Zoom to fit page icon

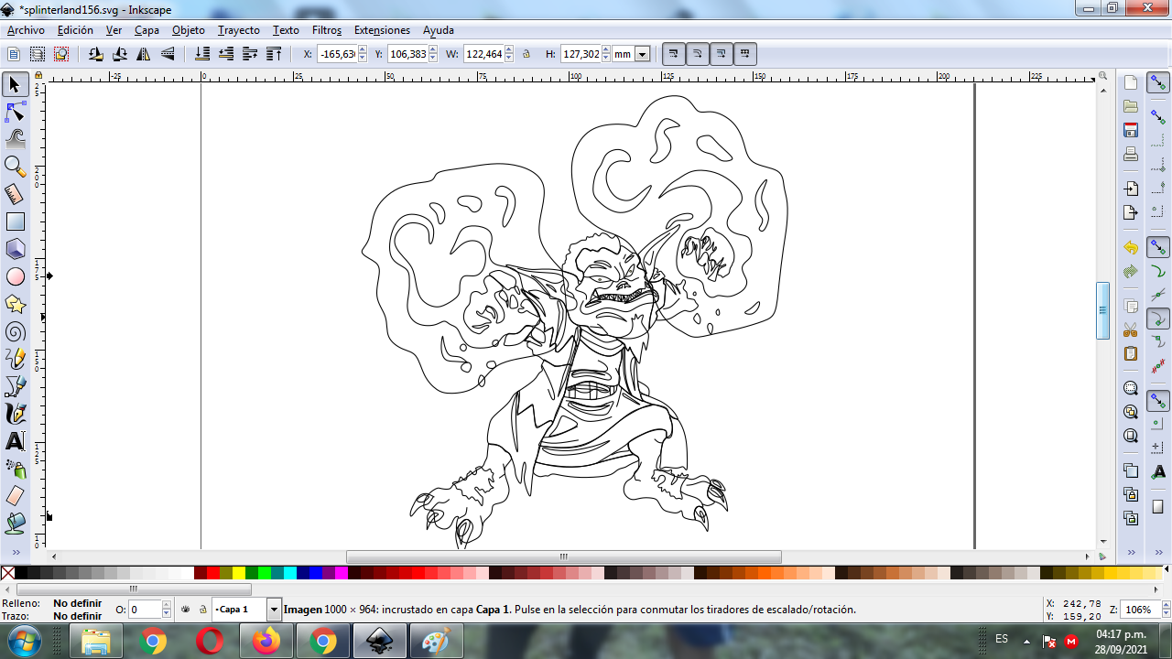1131,436
